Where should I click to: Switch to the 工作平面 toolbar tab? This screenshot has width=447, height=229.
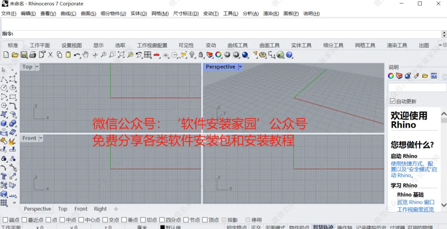[x=40, y=45]
